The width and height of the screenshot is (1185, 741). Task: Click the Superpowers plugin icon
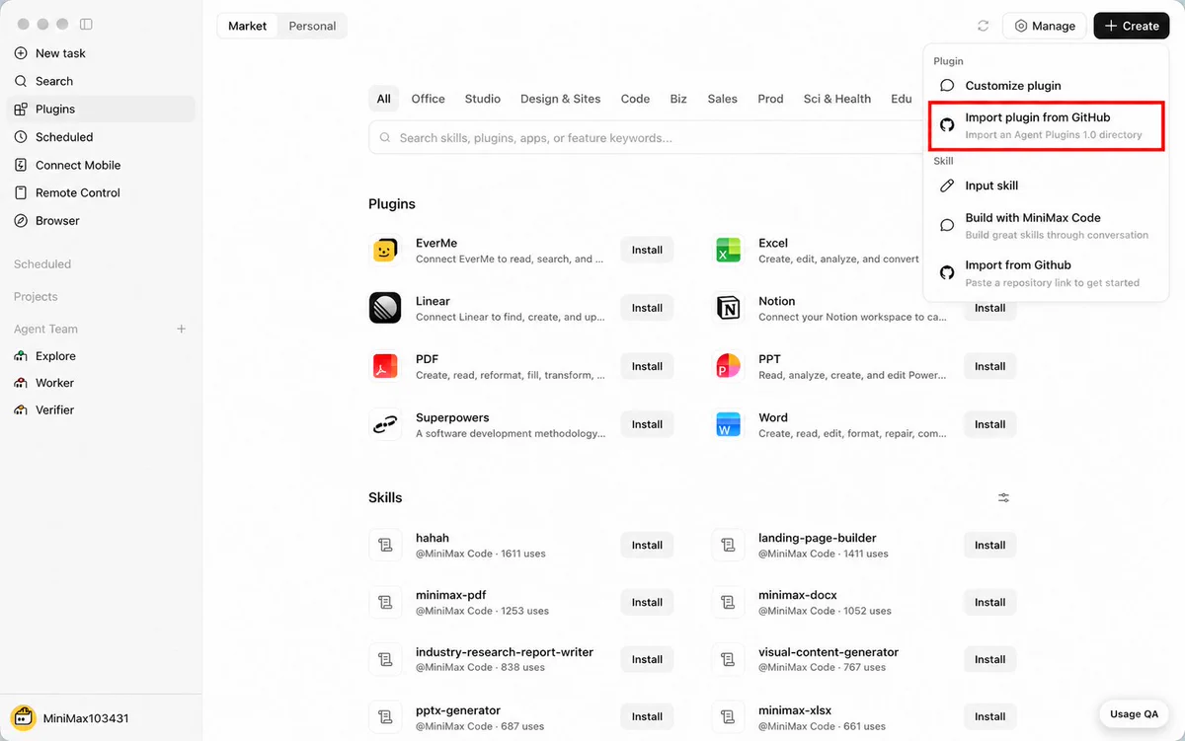click(385, 424)
